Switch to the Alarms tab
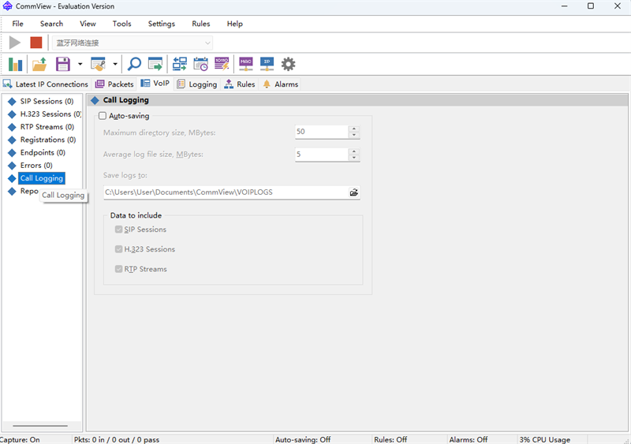 [x=281, y=84]
